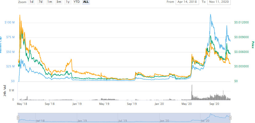The image size is (255, 123).
Task: Click the May '19 x-axis label
Action: [104, 104]
